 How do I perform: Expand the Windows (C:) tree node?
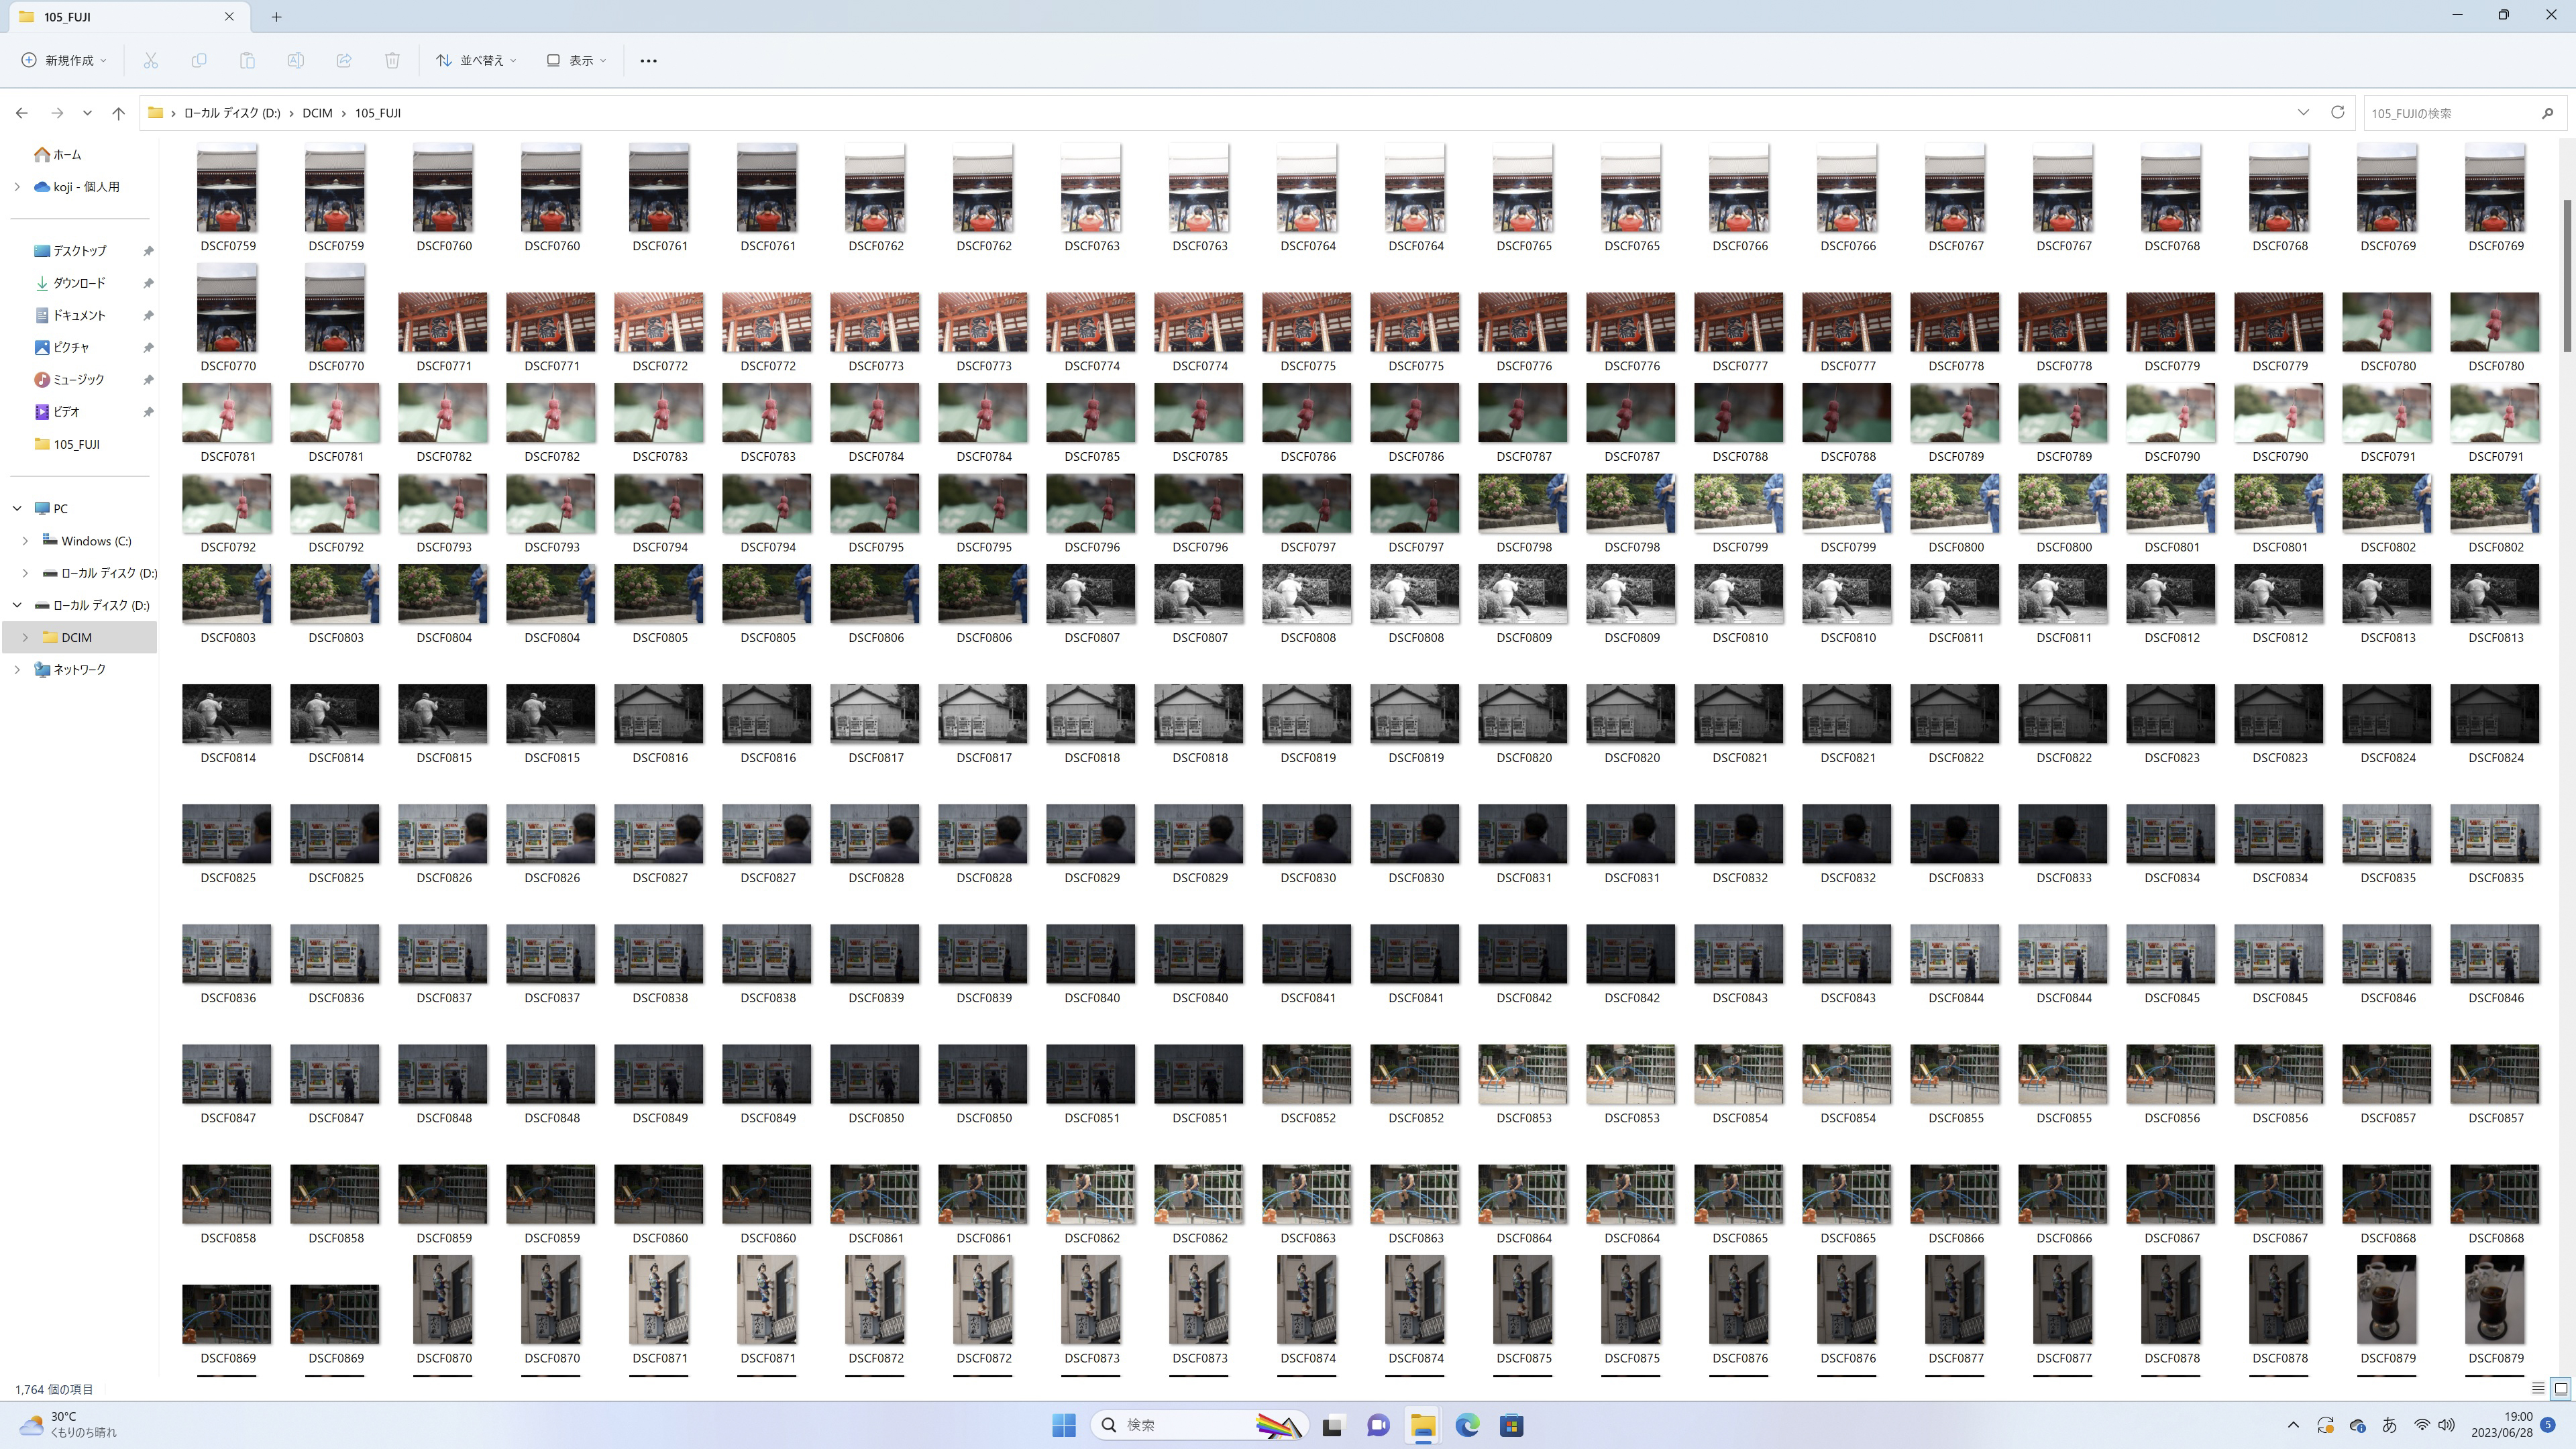pyautogui.click(x=25, y=541)
